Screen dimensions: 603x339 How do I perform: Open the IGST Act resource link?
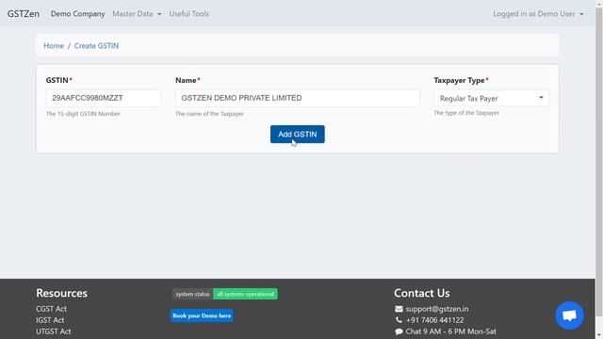click(50, 320)
